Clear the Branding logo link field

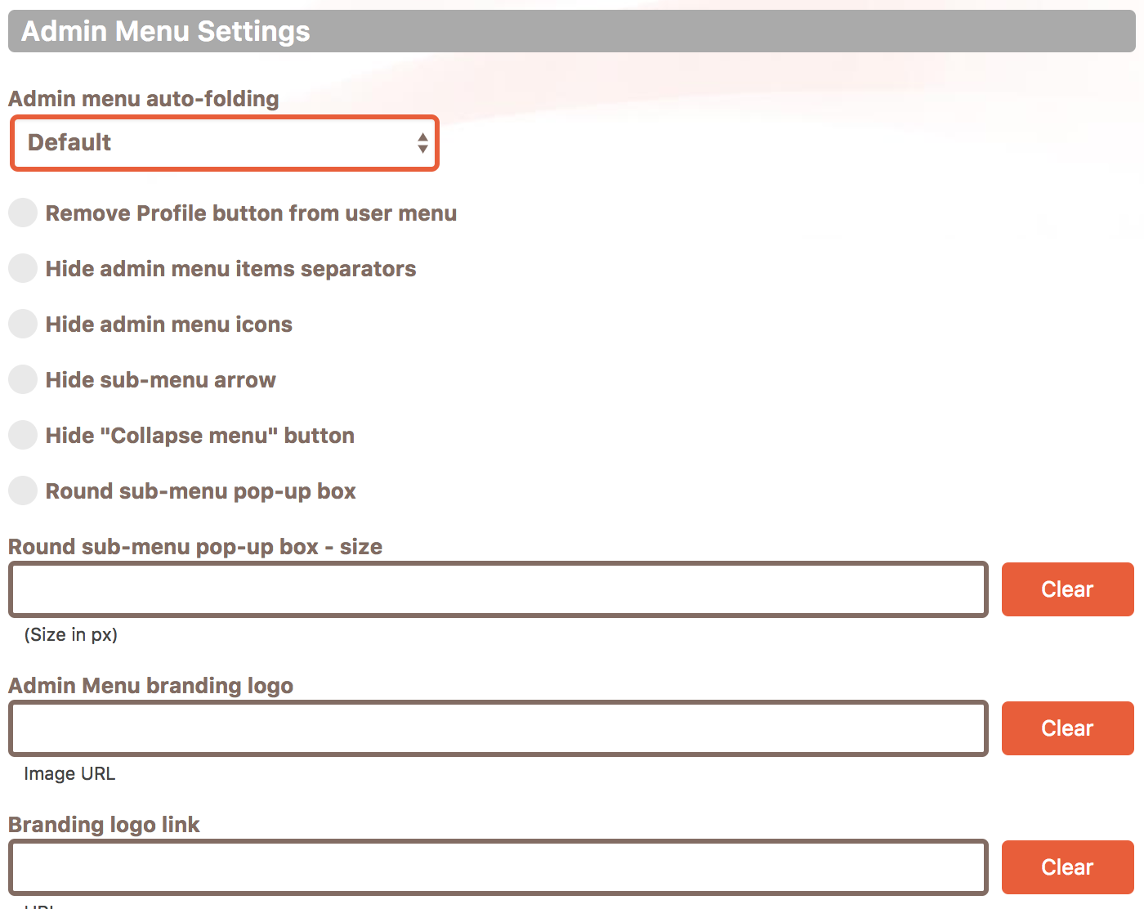1067,867
